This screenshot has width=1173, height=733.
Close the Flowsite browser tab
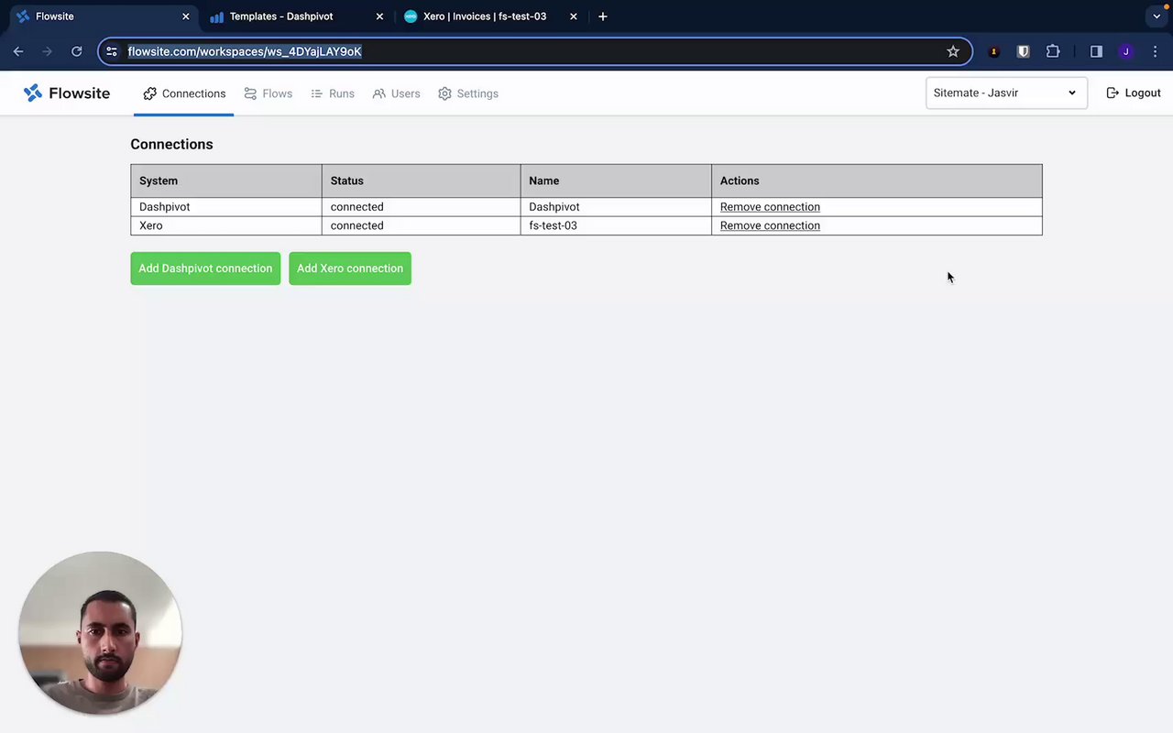point(186,16)
